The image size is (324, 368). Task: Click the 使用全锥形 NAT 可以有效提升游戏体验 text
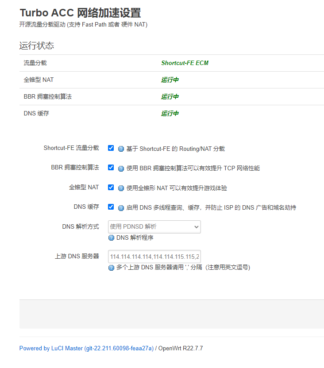click(177, 188)
